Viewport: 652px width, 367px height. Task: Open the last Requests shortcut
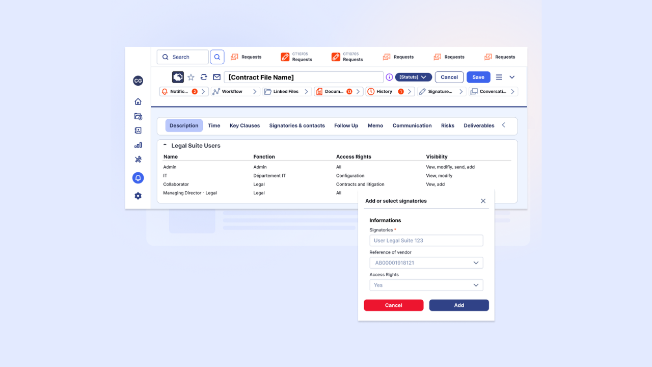(x=500, y=57)
